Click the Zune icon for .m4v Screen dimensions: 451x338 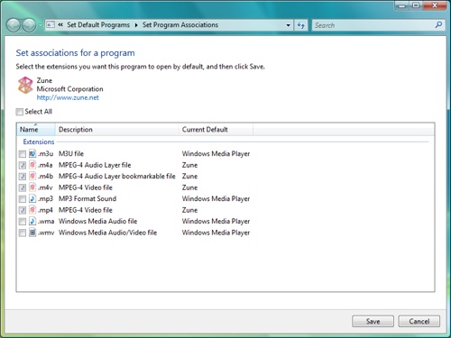point(32,187)
